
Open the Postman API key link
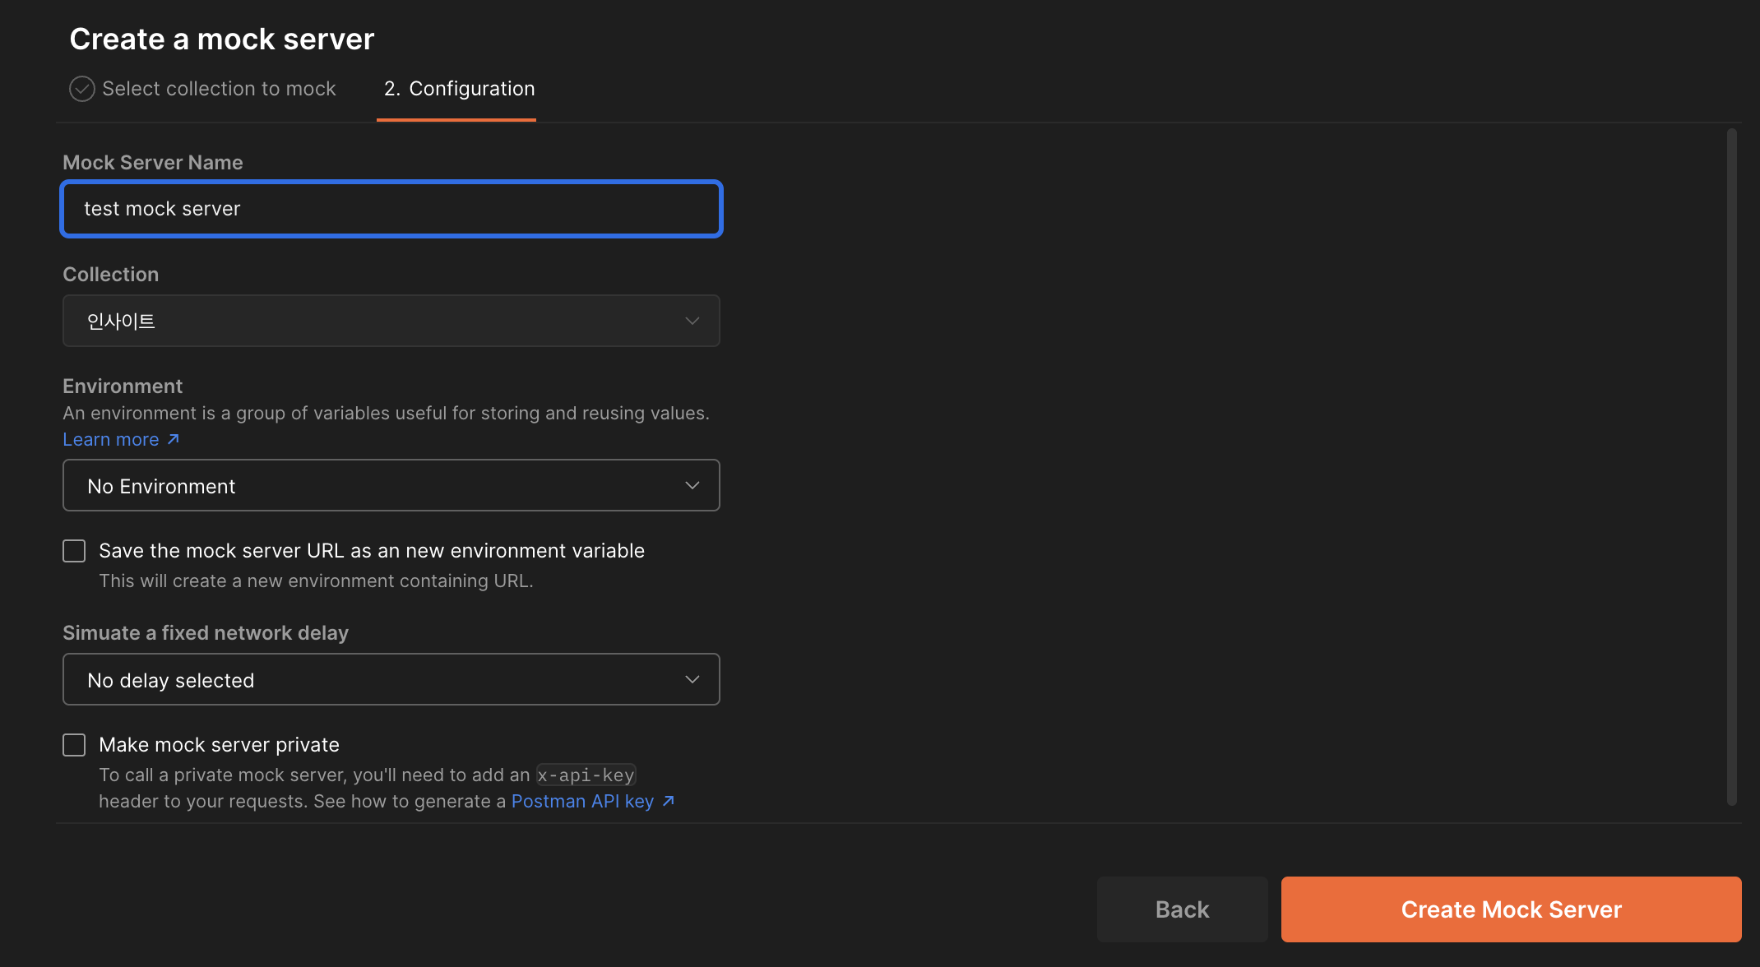[582, 801]
